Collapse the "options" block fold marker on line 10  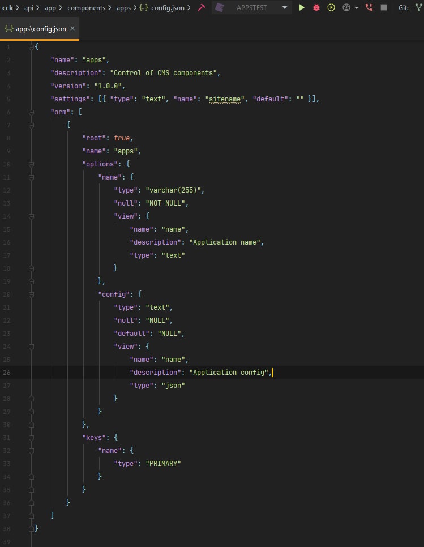(x=31, y=164)
